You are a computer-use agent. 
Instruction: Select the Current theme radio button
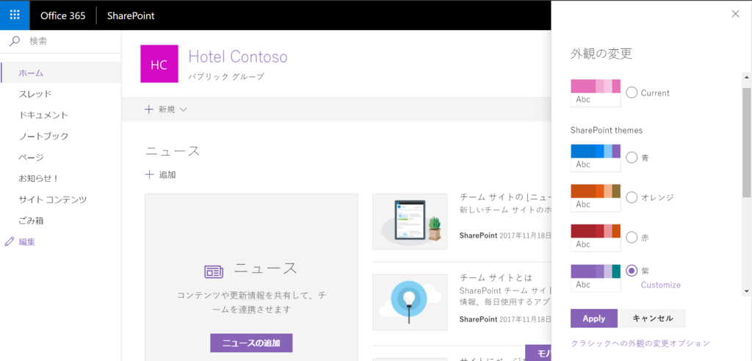click(x=632, y=92)
